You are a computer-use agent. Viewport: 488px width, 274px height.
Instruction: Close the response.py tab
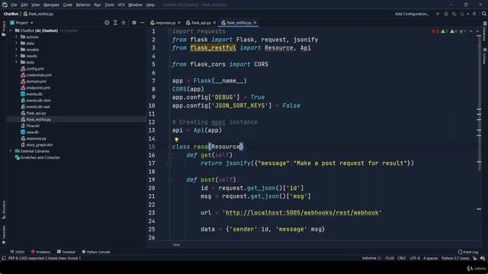point(179,23)
